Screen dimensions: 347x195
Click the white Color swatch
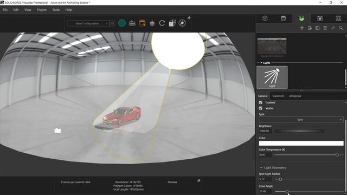[301, 143]
